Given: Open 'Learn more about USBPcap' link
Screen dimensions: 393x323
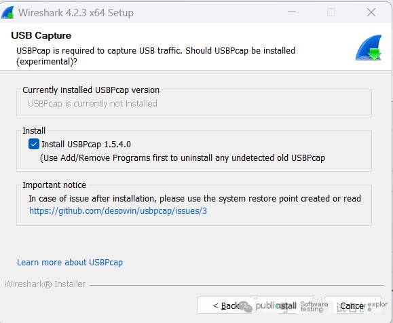Looking at the screenshot, I should (x=70, y=263).
